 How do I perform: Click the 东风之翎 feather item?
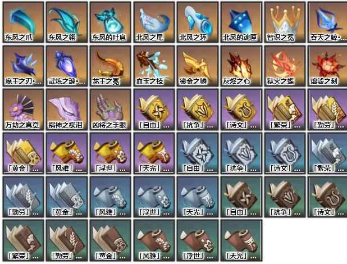pos(67,22)
